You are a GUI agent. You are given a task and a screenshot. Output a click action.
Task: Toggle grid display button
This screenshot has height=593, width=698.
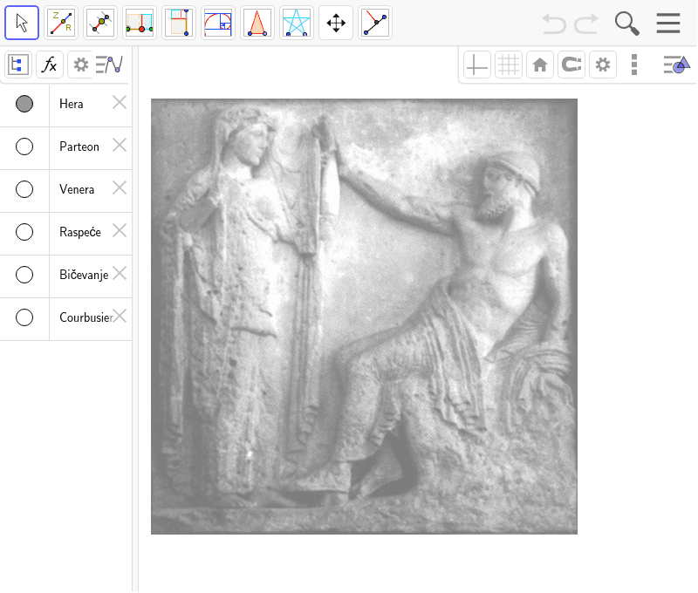pyautogui.click(x=509, y=65)
